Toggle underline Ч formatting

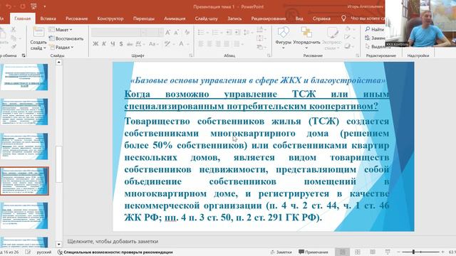[x=113, y=44]
